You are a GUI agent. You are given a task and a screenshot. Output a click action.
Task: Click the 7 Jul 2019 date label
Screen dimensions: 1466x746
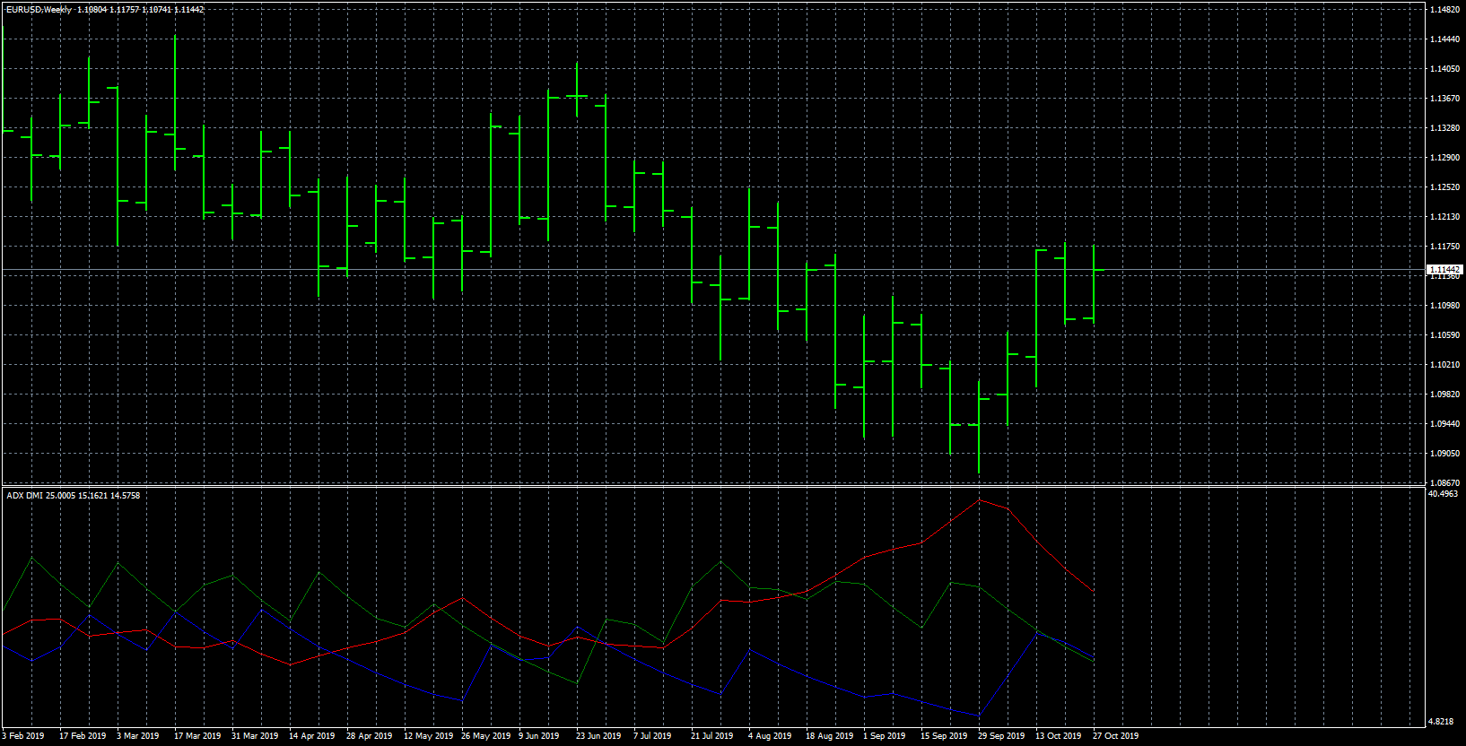(652, 736)
